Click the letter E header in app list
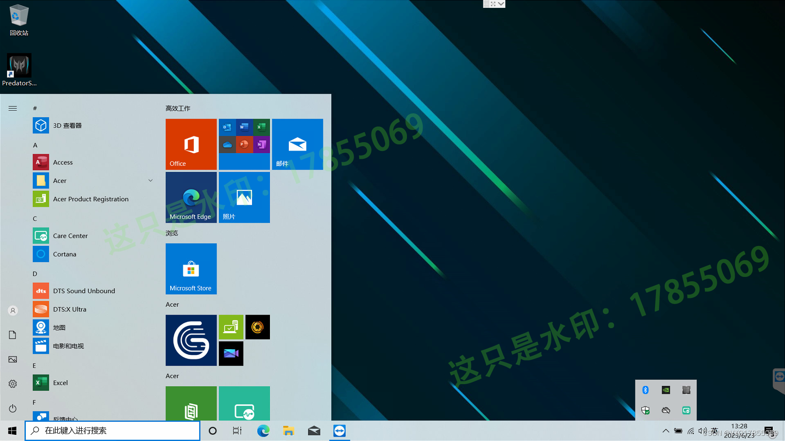Viewport: 785px width, 441px height. tap(35, 366)
